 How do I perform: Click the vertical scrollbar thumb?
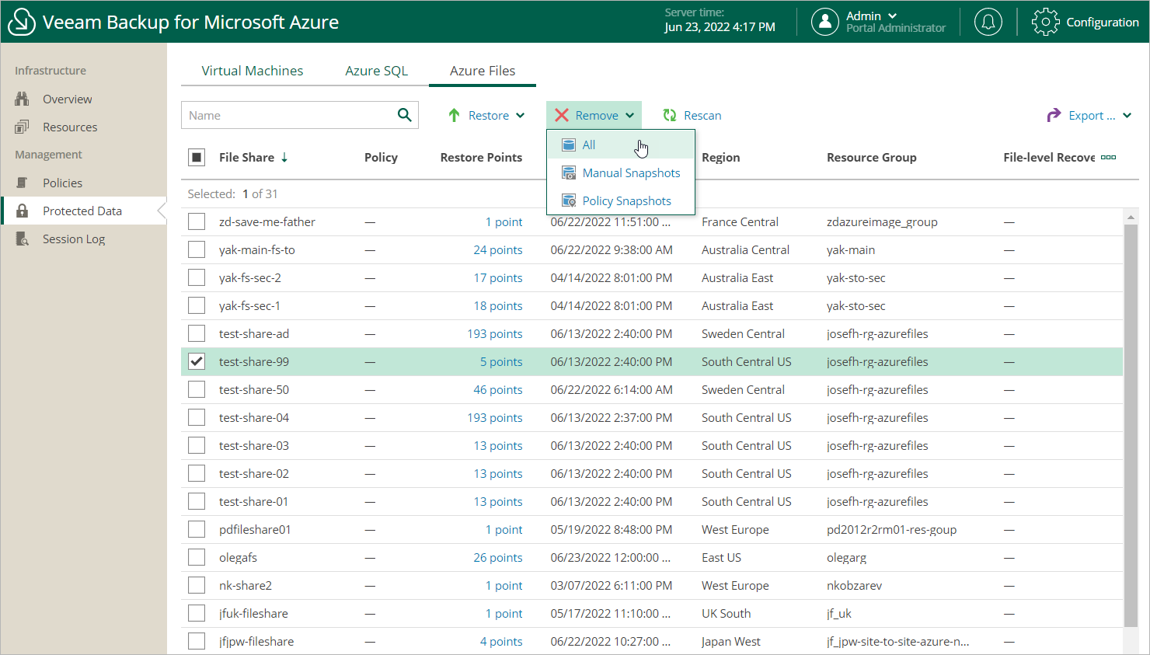(1131, 425)
